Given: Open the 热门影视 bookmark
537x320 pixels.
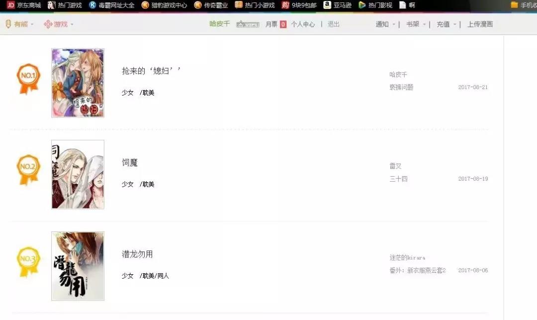Looking at the screenshot, I should pos(375,5).
